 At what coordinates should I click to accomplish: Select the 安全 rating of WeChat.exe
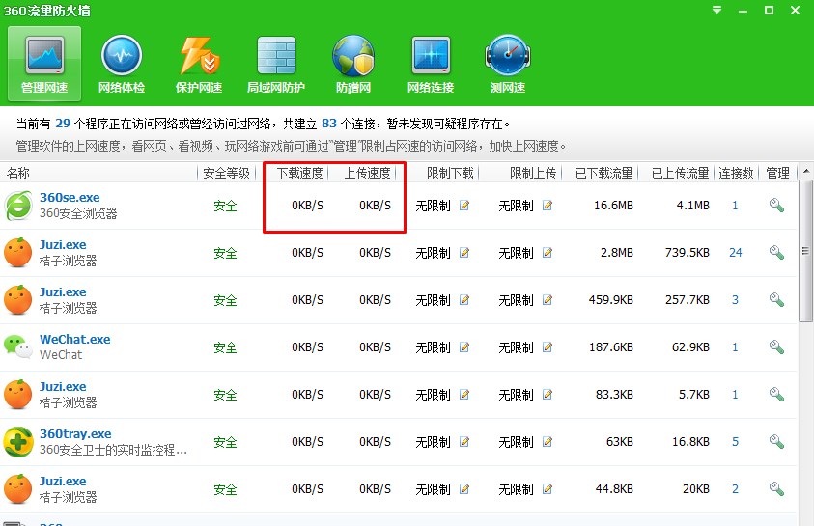pyautogui.click(x=225, y=347)
